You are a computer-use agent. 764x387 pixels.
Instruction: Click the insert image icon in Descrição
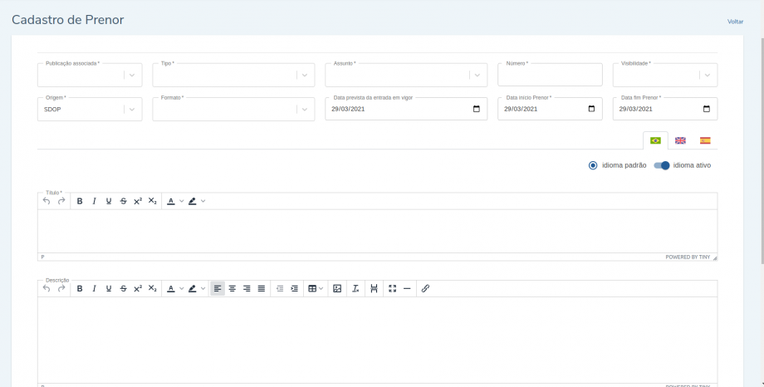(337, 288)
